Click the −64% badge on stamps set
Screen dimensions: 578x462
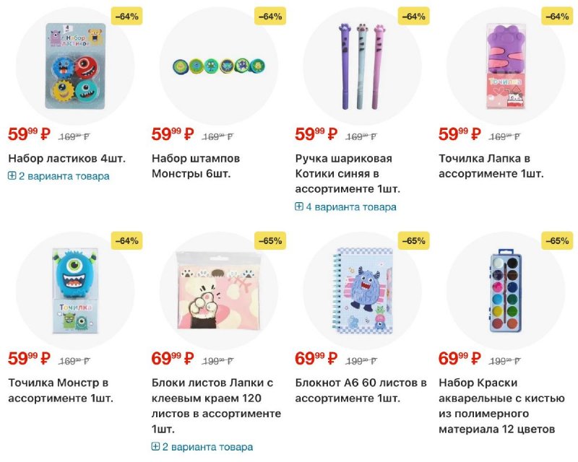click(x=270, y=16)
